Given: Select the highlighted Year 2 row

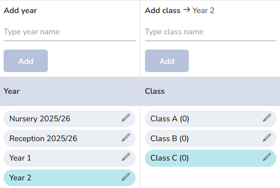Looking at the screenshot, I should 70,178.
